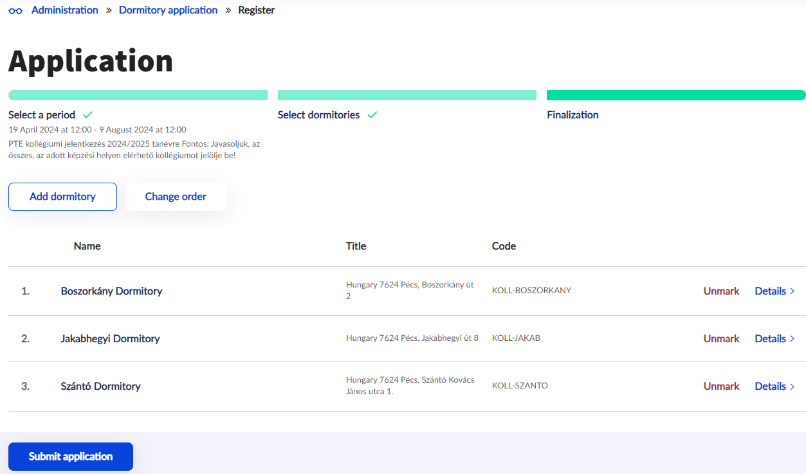The height and width of the screenshot is (474, 806).
Task: Click the checkmark next to Select a period
Action: point(87,114)
